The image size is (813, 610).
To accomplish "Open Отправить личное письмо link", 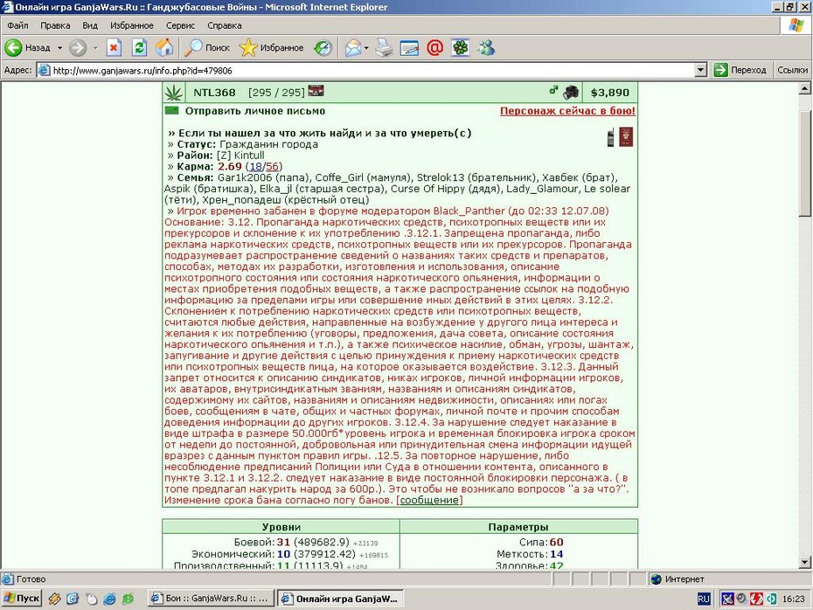I will coord(255,111).
